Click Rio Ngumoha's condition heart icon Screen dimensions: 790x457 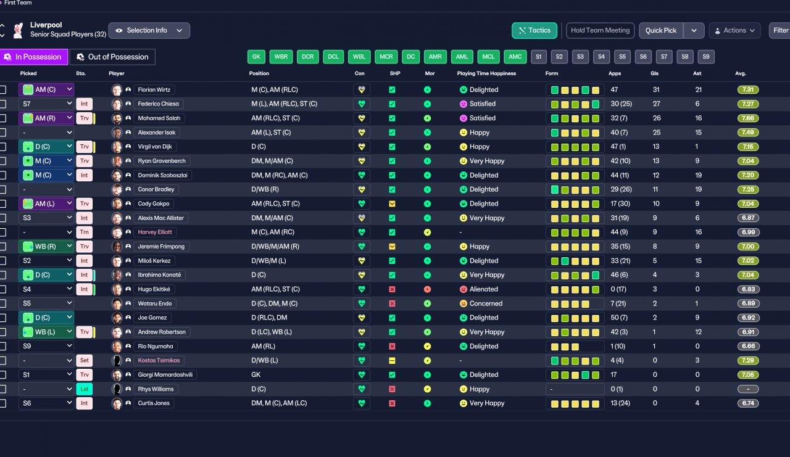362,346
